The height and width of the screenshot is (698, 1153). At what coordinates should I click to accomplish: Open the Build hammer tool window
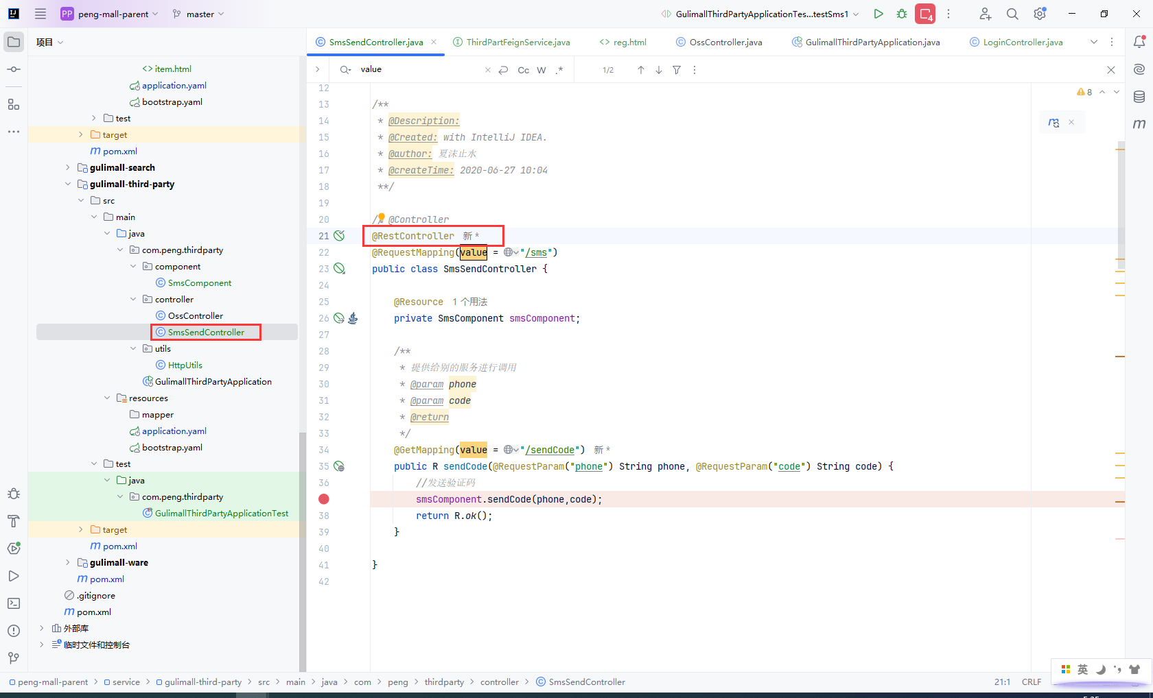coord(14,521)
